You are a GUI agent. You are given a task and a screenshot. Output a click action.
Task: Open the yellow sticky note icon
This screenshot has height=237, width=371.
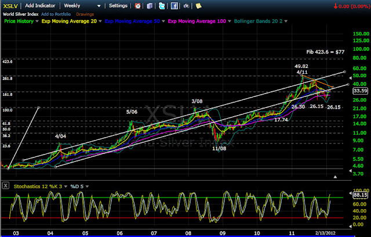pyautogui.click(x=198, y=6)
